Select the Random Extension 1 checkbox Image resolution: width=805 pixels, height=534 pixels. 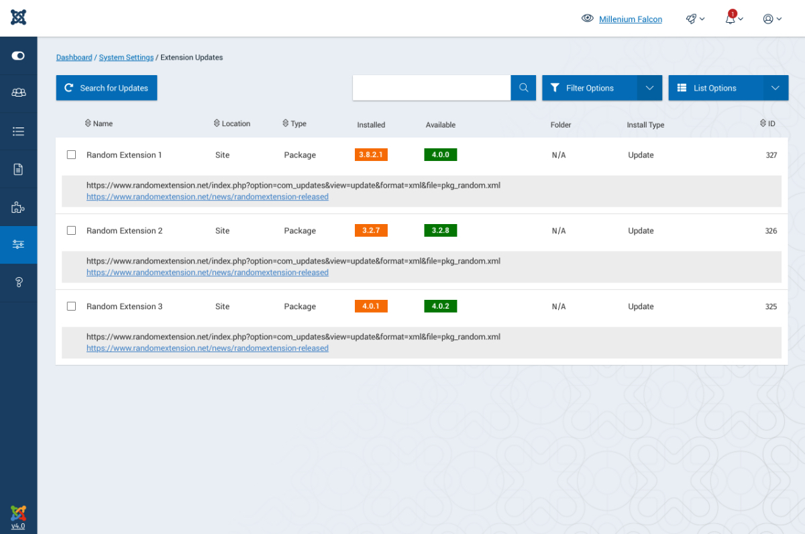click(72, 155)
